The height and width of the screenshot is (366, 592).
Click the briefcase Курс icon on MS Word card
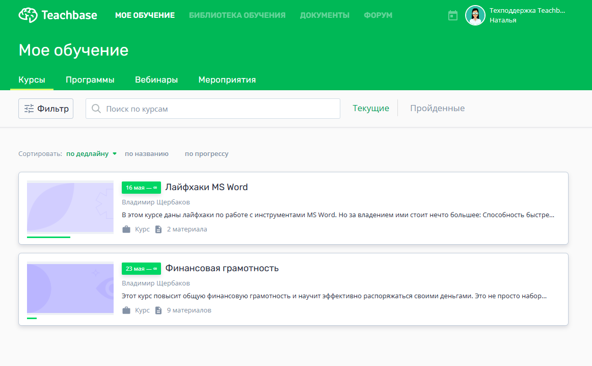point(127,229)
